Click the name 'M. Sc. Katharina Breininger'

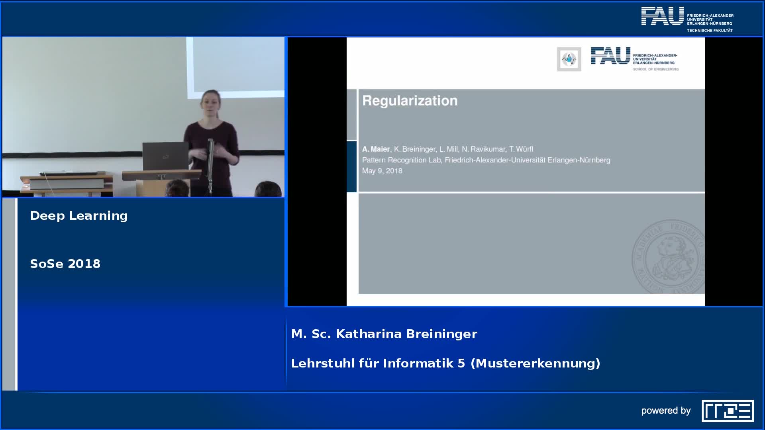pyautogui.click(x=384, y=334)
